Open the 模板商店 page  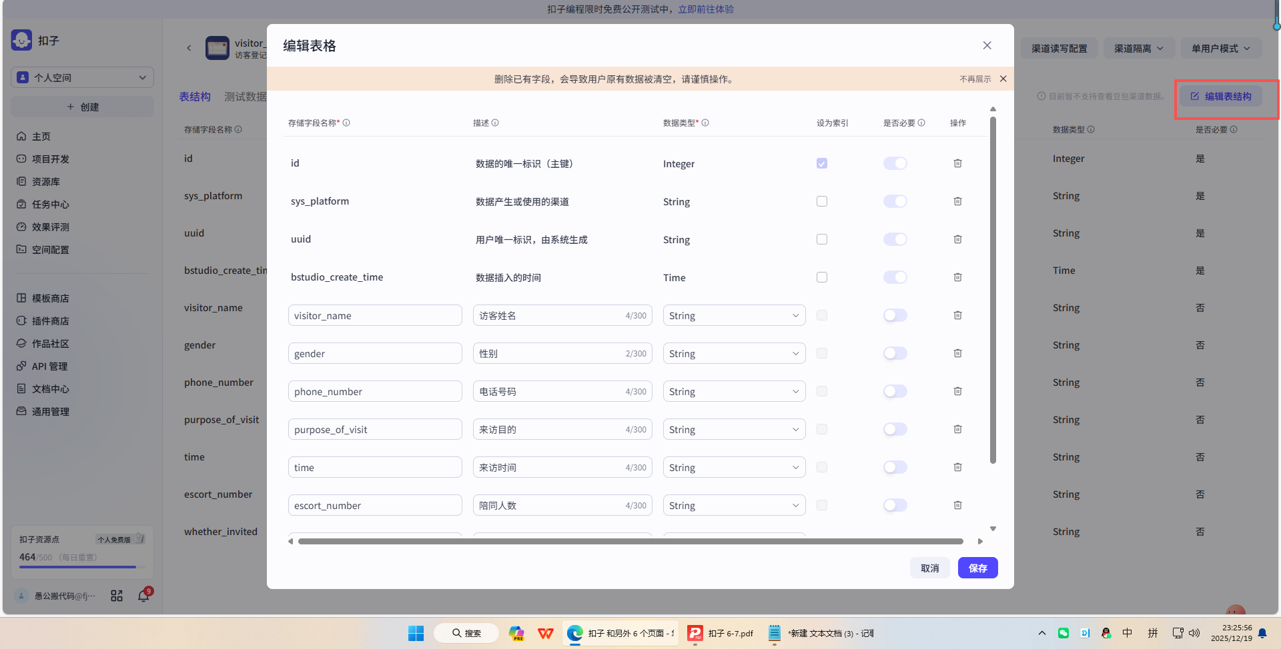pos(49,298)
